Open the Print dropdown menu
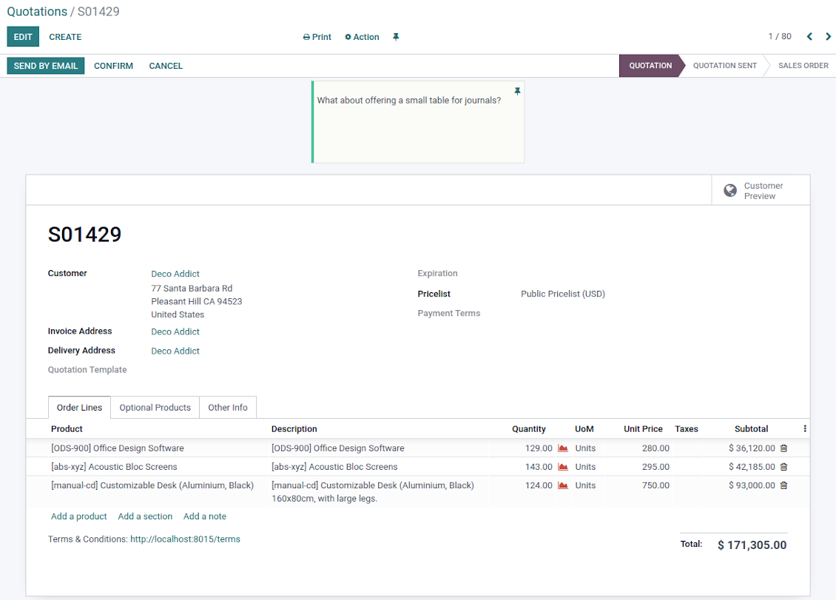 pyautogui.click(x=317, y=37)
